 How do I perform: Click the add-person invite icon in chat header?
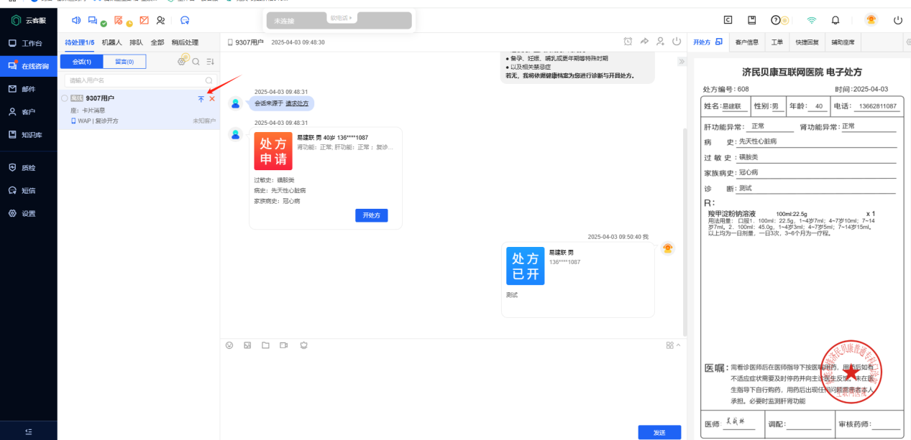661,42
